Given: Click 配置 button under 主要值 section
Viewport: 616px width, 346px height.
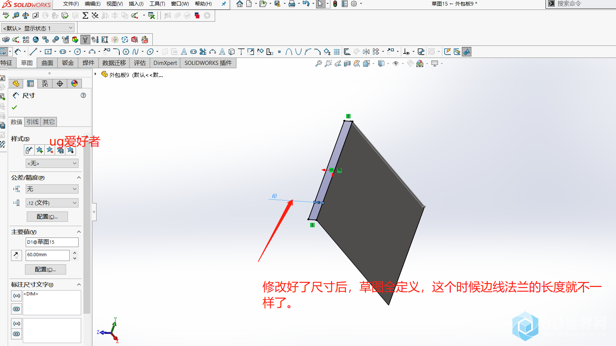Looking at the screenshot, I should 46,269.
